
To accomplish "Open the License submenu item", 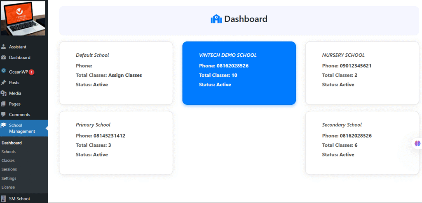I will 8,187.
